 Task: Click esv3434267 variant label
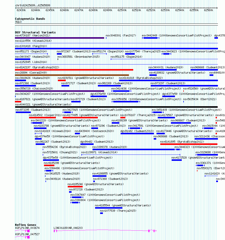coord(50,94)
